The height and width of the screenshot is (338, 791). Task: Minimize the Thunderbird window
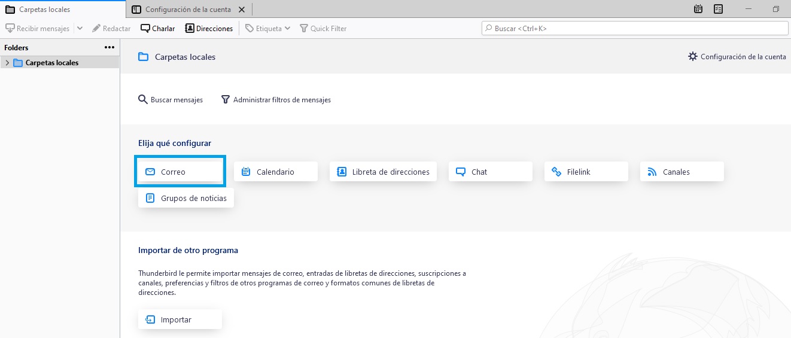tap(750, 9)
